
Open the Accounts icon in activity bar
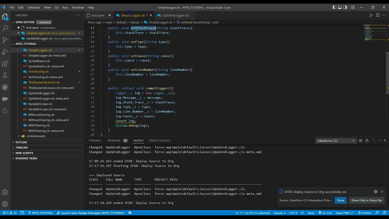tap(5, 192)
